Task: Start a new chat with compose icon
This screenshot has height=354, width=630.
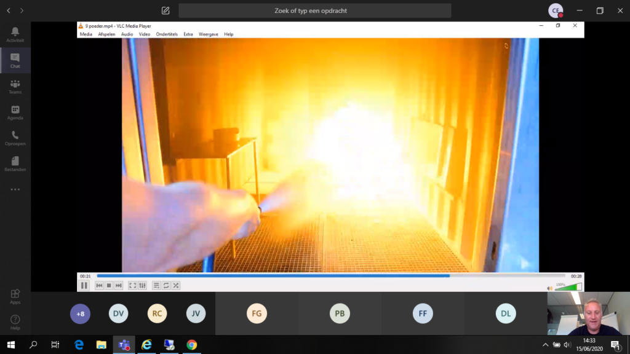Action: click(x=165, y=10)
